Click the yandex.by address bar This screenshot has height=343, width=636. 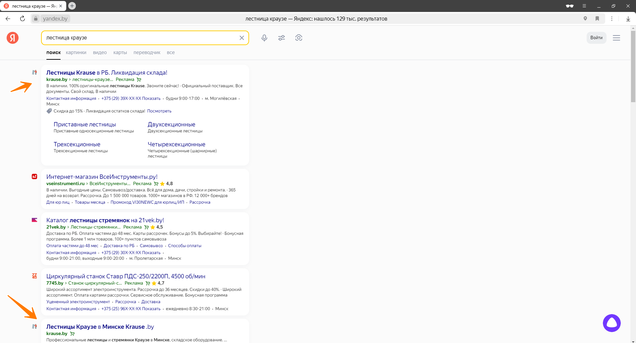click(x=55, y=19)
